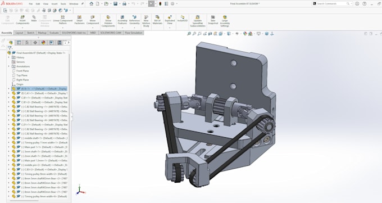Click the Take Snapshot icon
This screenshot has height=203, width=382.
coord(213,20)
